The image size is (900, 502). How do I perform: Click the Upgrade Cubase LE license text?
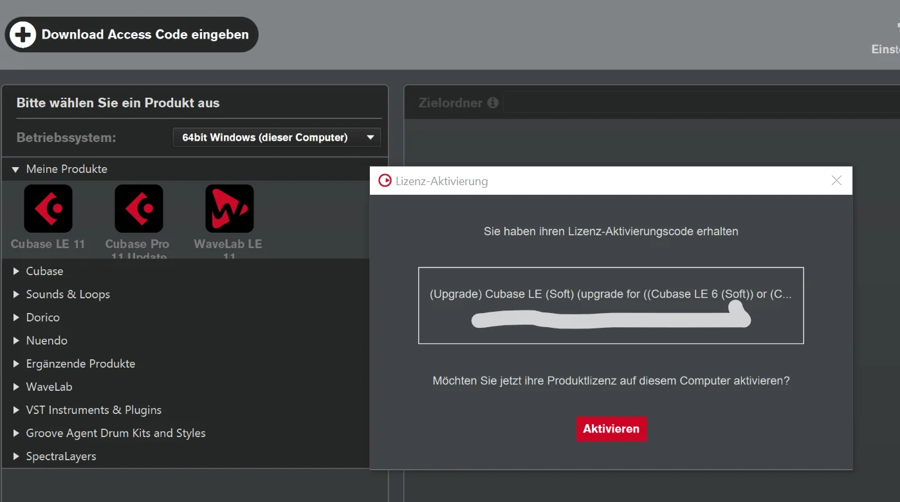pos(611,294)
